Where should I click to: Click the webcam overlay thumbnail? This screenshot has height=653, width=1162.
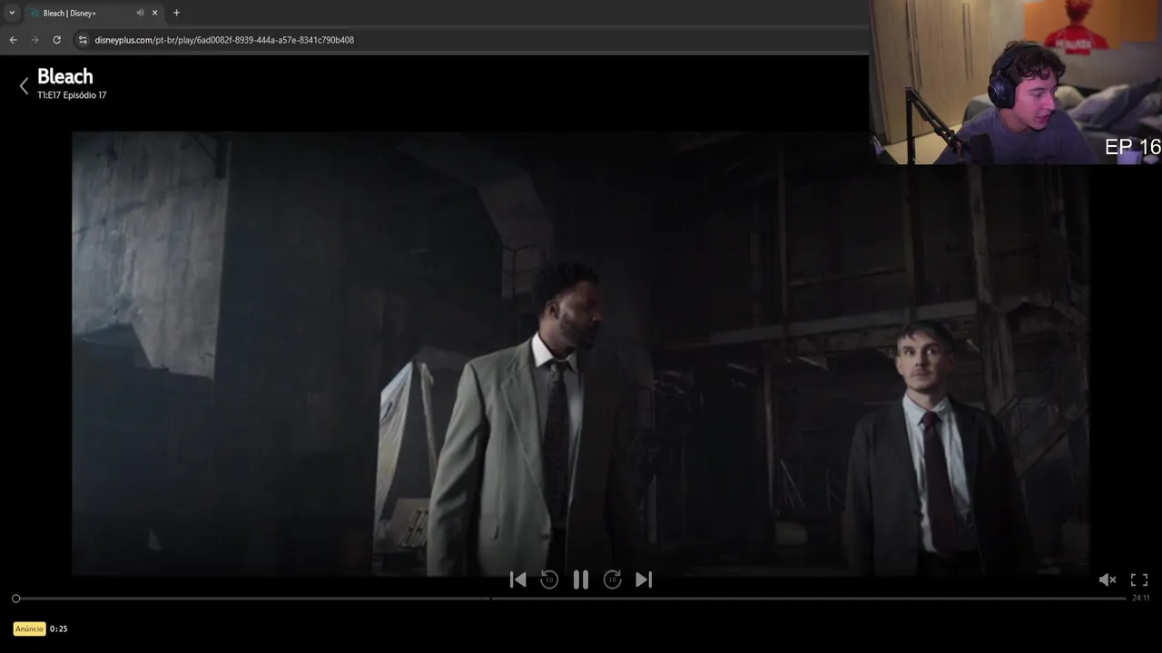point(1016,82)
